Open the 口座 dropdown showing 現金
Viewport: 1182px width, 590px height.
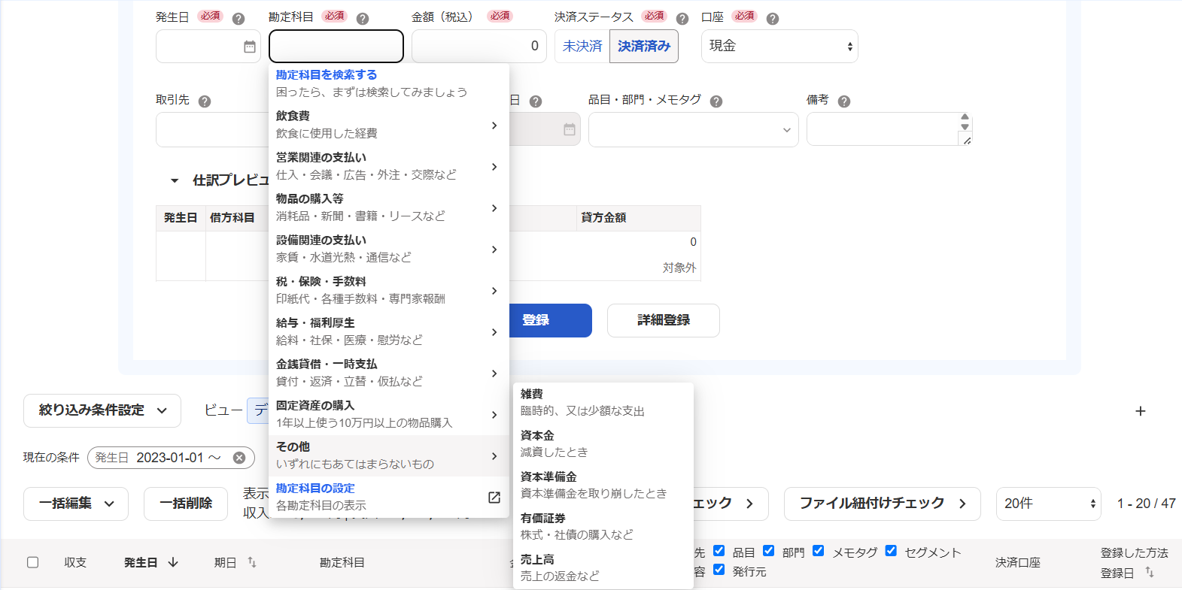pyautogui.click(x=779, y=47)
